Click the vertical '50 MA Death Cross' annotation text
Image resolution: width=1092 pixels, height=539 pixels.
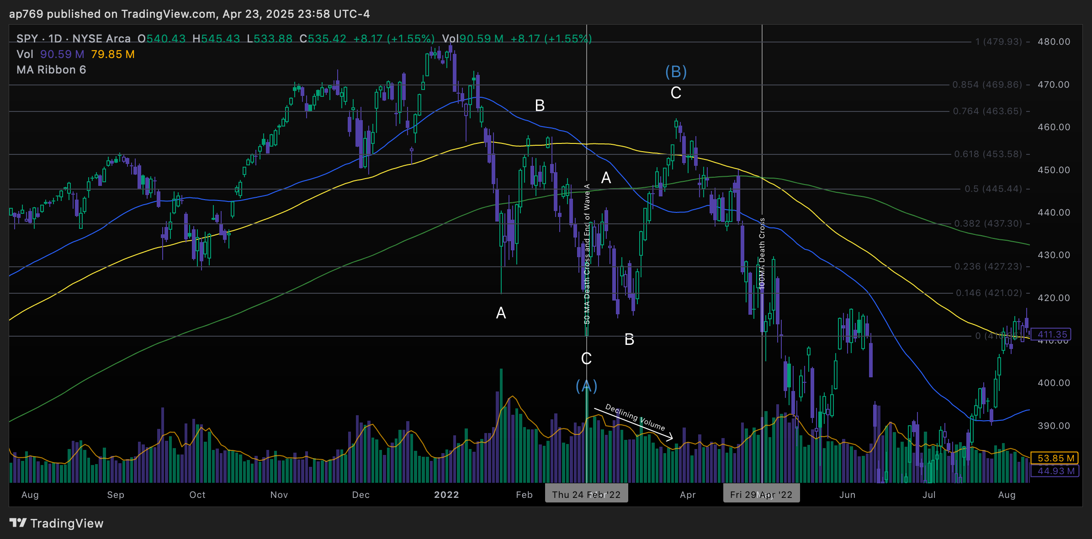click(587, 254)
